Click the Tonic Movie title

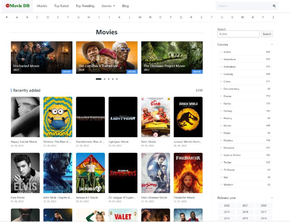point(149,142)
